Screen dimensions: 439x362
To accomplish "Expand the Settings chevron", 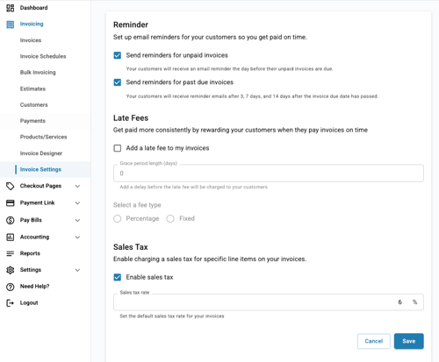I will click(x=77, y=270).
